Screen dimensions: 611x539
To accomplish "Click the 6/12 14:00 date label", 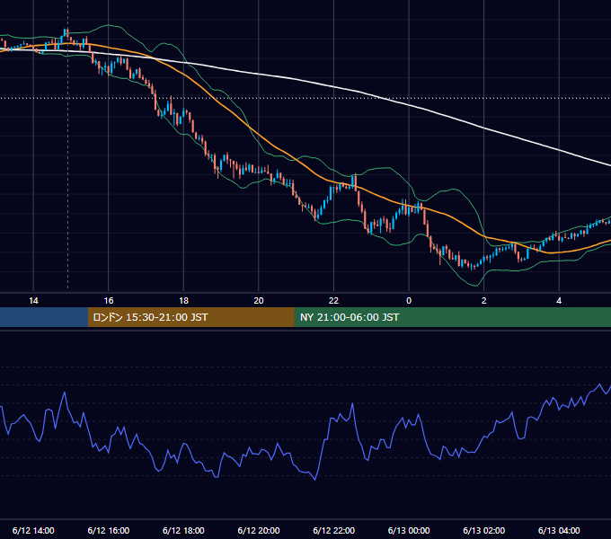I will [x=33, y=530].
